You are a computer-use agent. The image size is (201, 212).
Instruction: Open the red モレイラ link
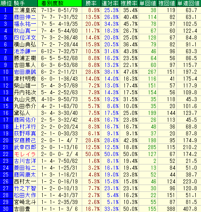(x=25, y=154)
